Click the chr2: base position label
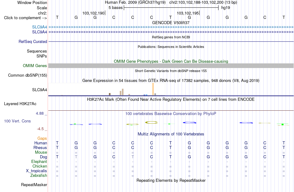The image size is (294, 192). [42, 13]
